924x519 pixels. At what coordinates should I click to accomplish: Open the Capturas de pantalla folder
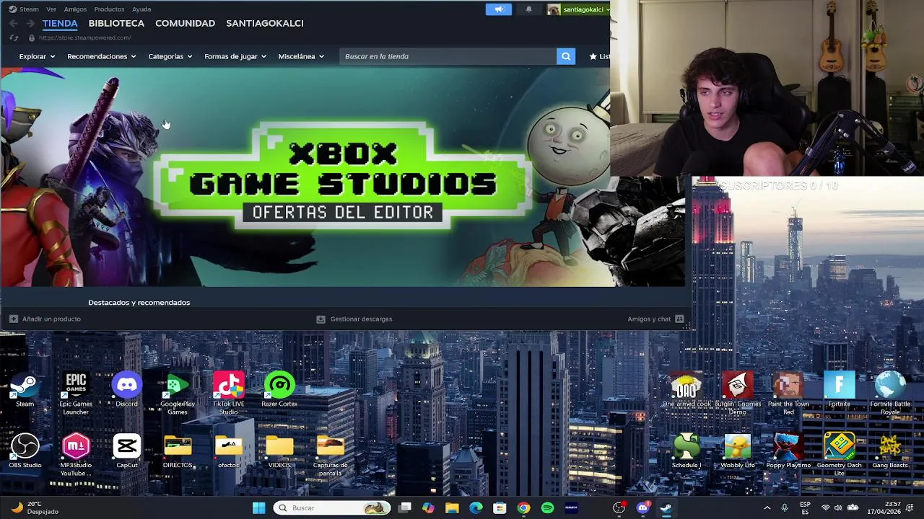click(x=331, y=455)
